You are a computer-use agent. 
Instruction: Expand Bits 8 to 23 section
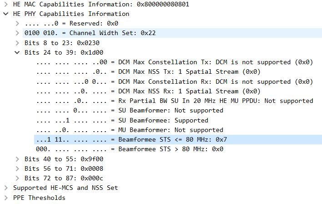coord(17,43)
